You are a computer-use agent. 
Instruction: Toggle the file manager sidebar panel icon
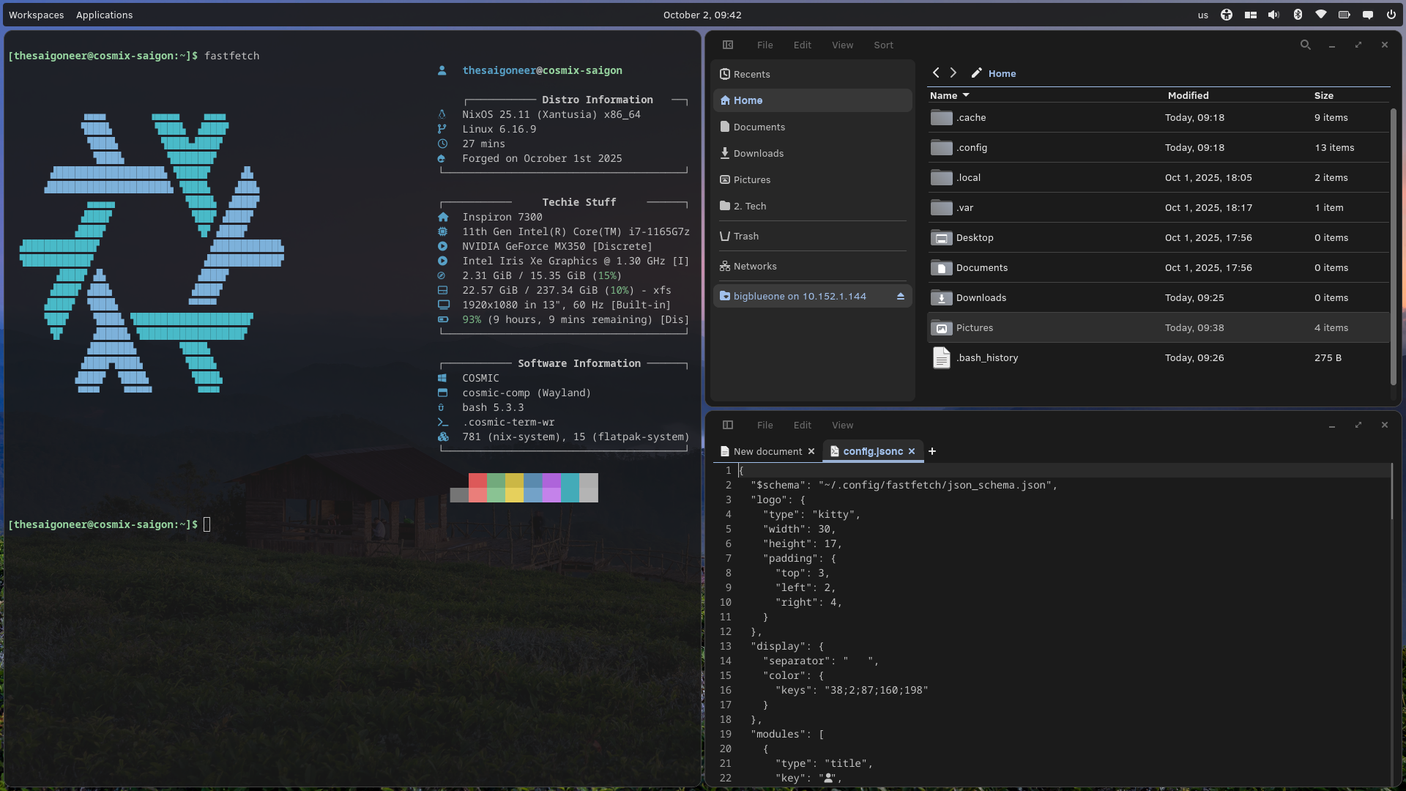[728, 45]
